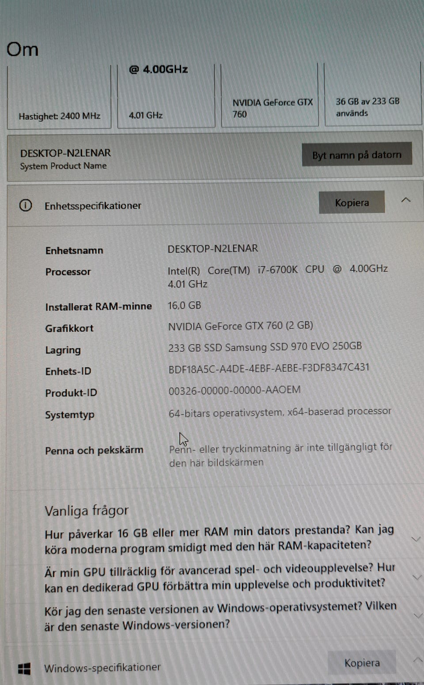Collapse the Enhetsspecifikationer section chevron

[406, 200]
